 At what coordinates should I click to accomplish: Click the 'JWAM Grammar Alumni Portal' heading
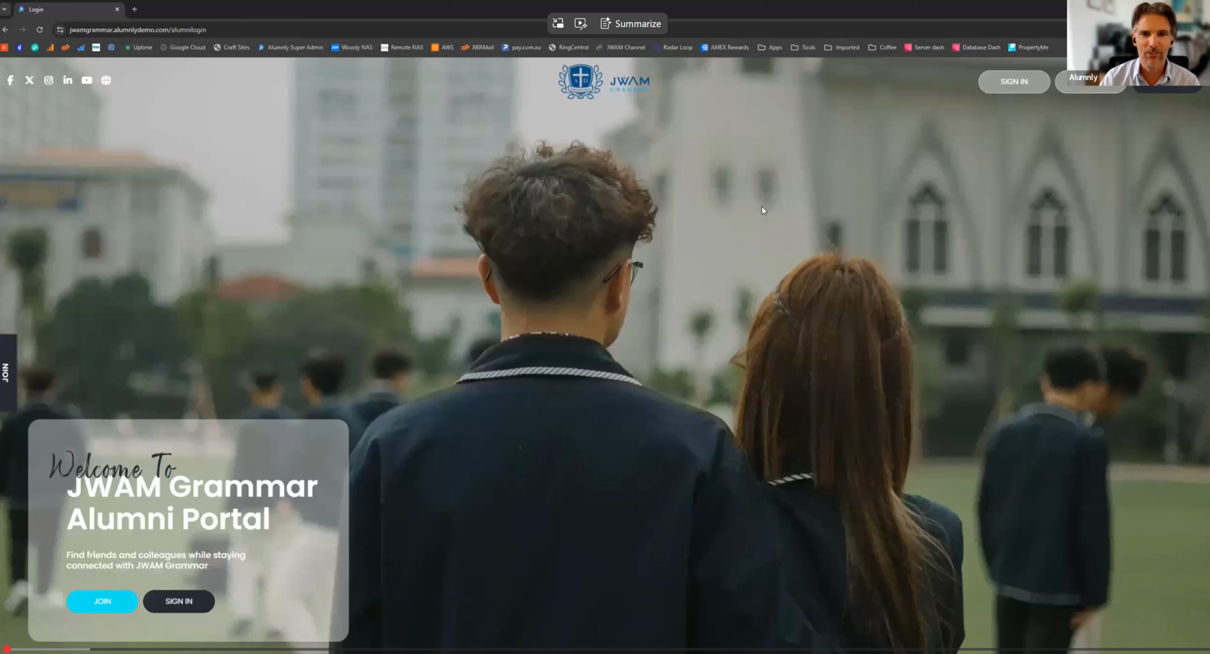pos(192,503)
